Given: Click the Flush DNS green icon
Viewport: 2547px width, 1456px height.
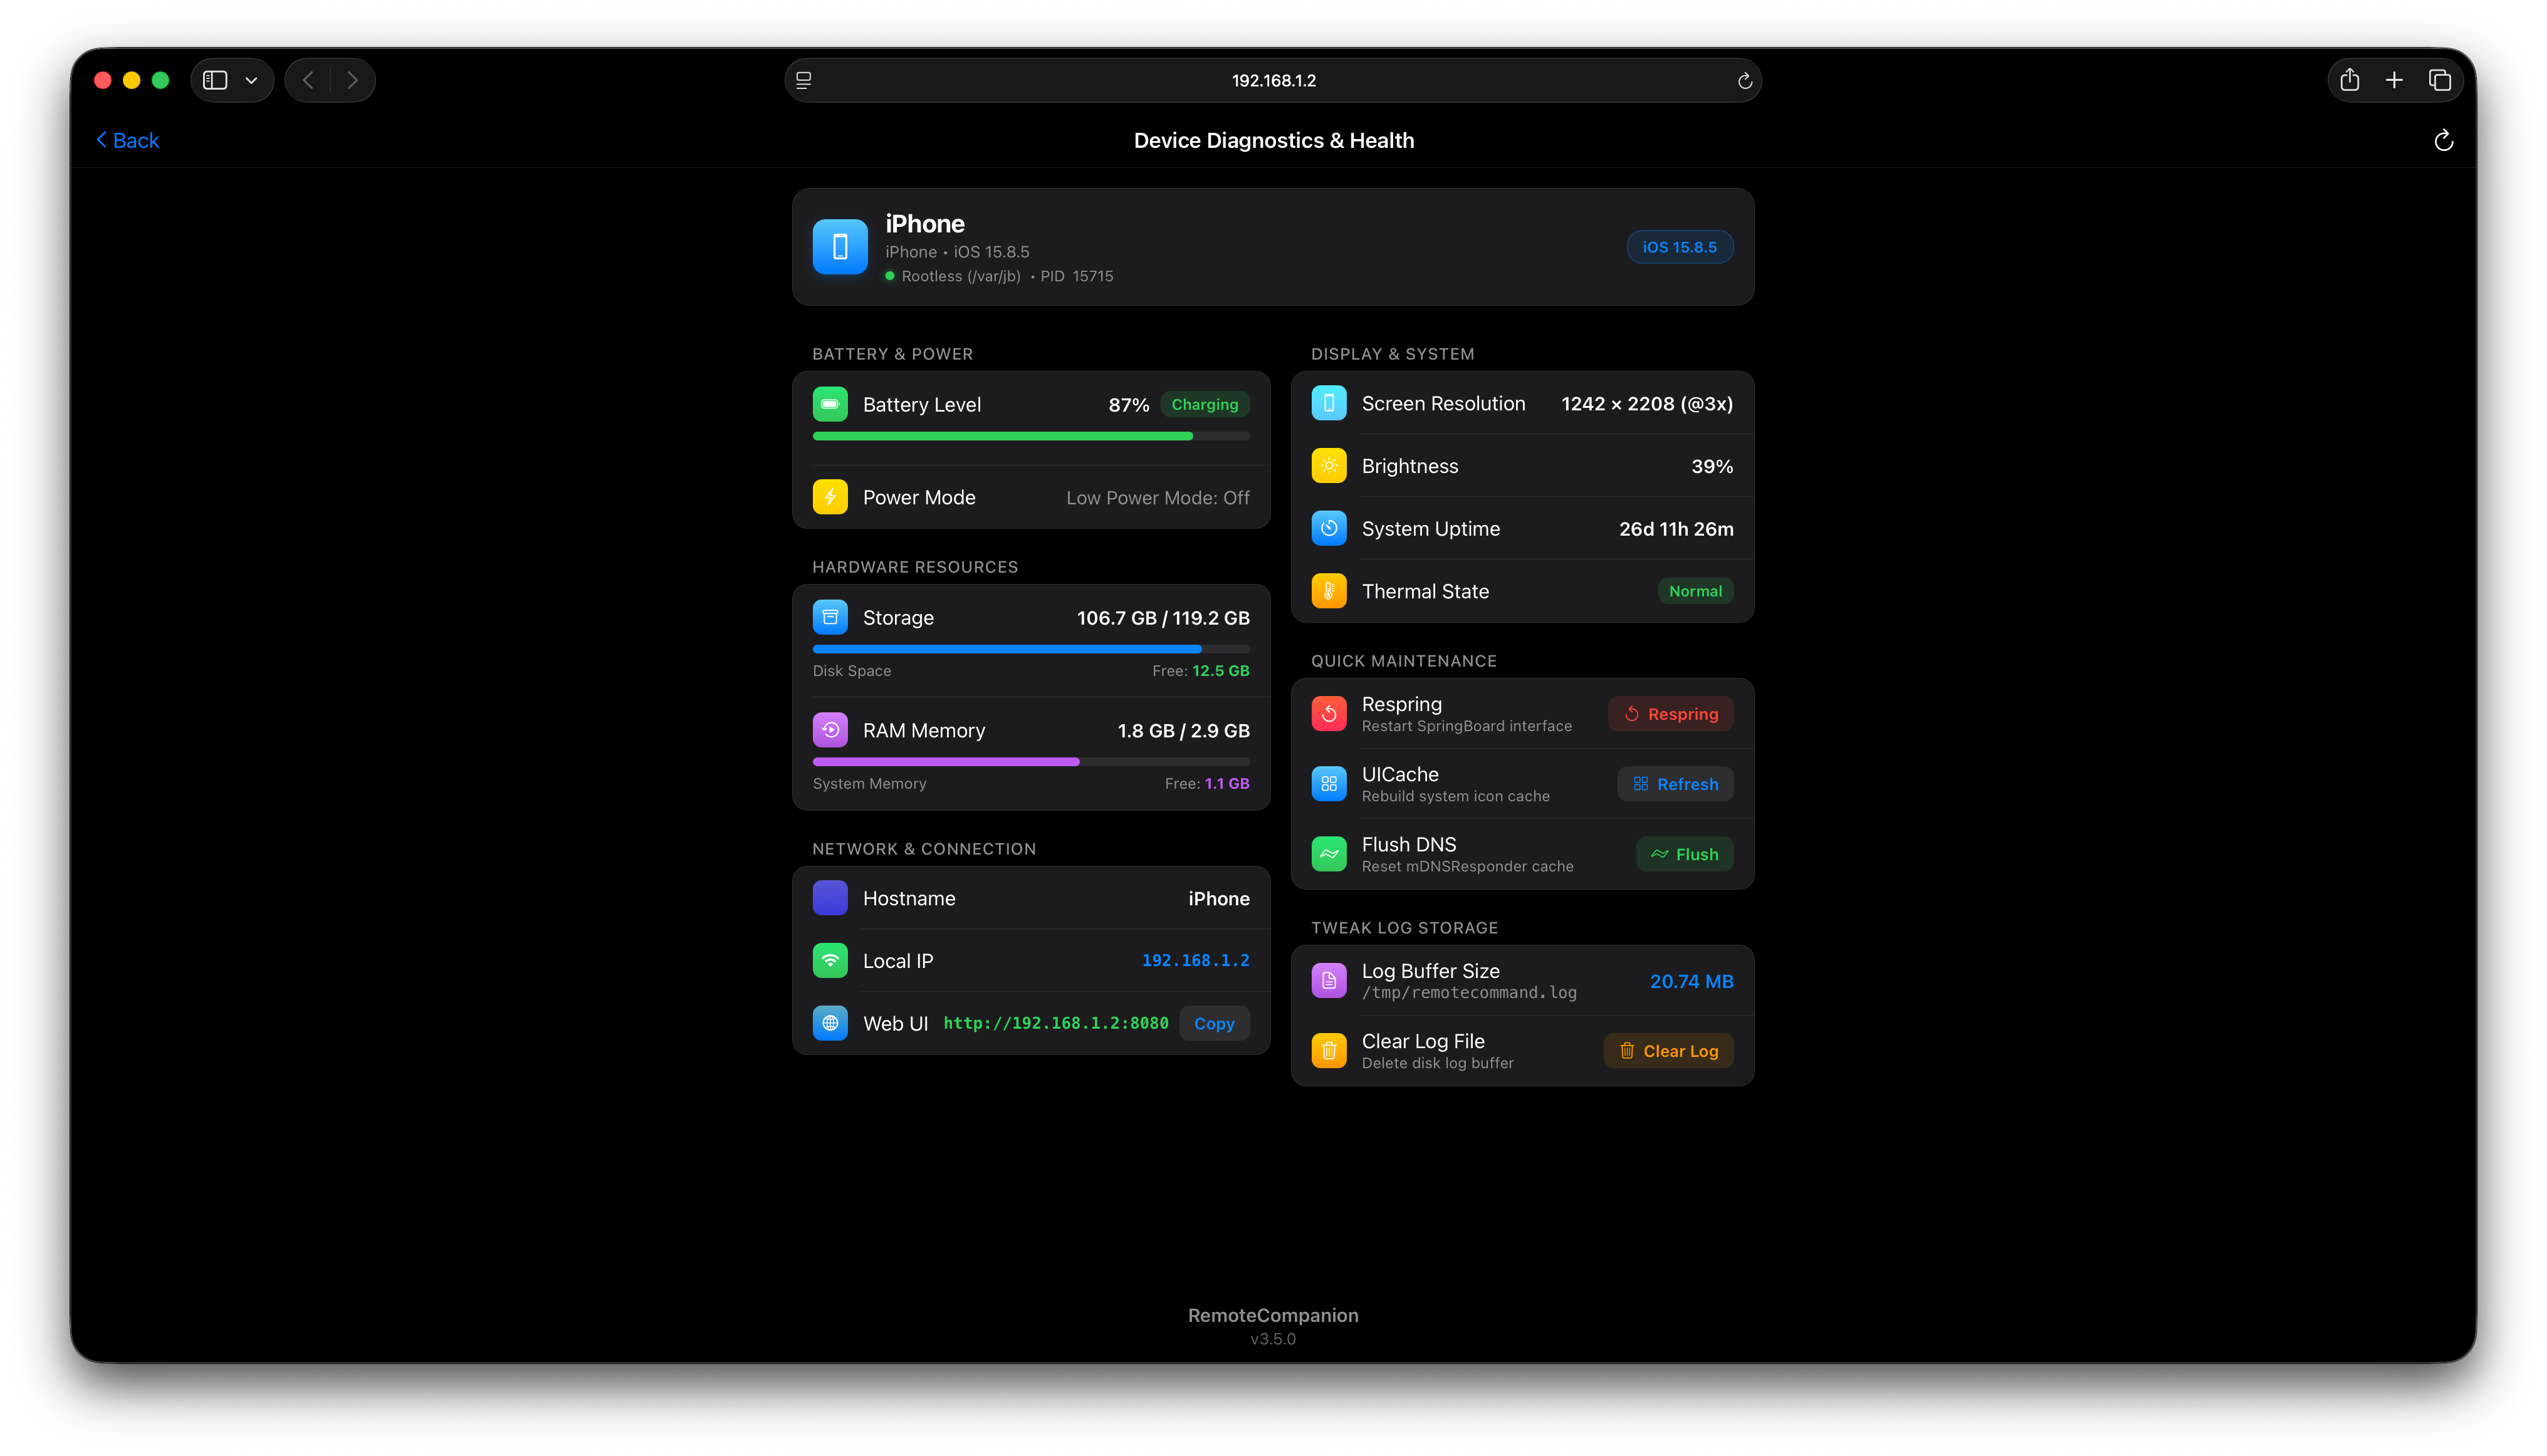Looking at the screenshot, I should 1327,854.
